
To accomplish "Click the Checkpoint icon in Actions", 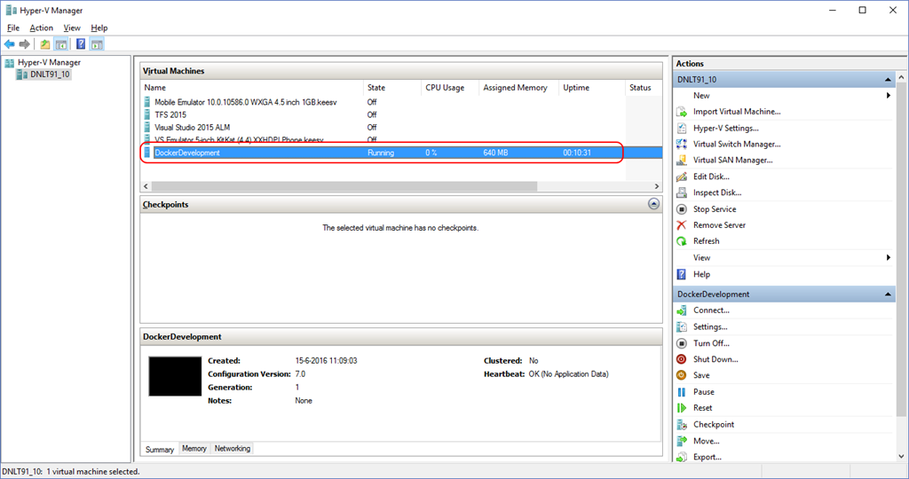I will [682, 425].
